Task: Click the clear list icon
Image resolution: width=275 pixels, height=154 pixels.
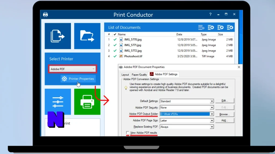Action: 211,28
